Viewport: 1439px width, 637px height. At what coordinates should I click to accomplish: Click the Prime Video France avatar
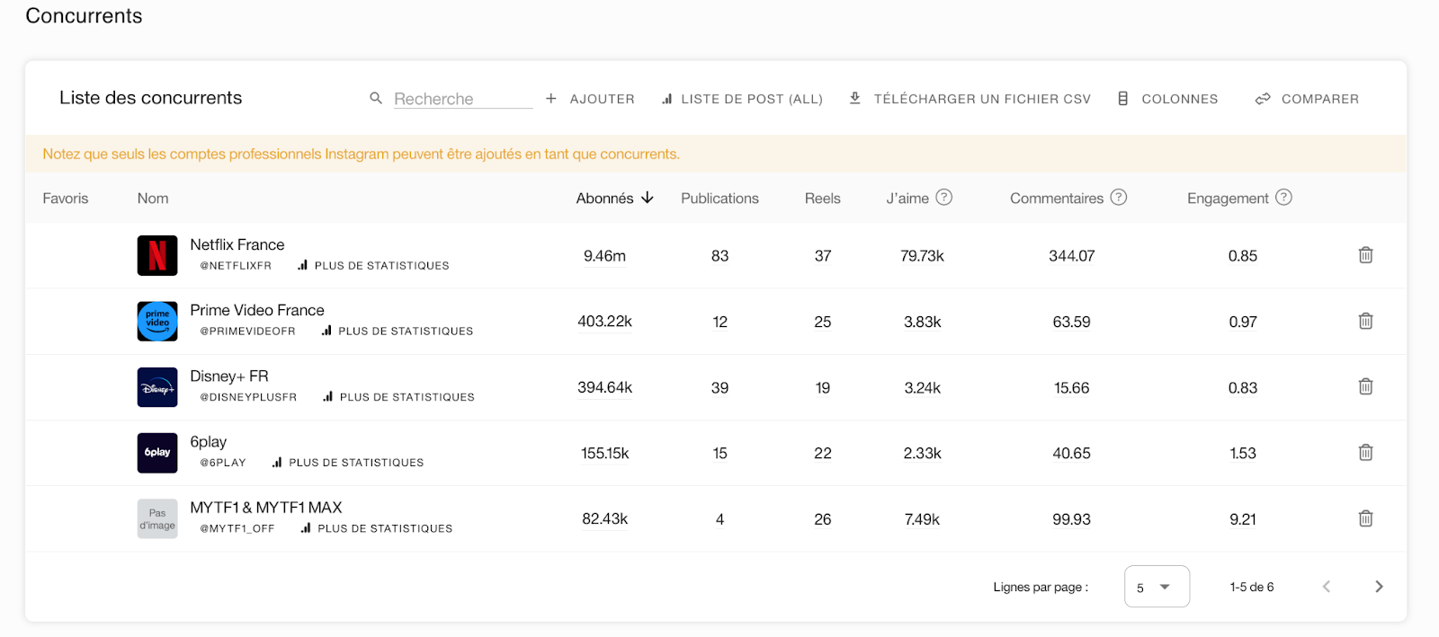pyautogui.click(x=157, y=321)
